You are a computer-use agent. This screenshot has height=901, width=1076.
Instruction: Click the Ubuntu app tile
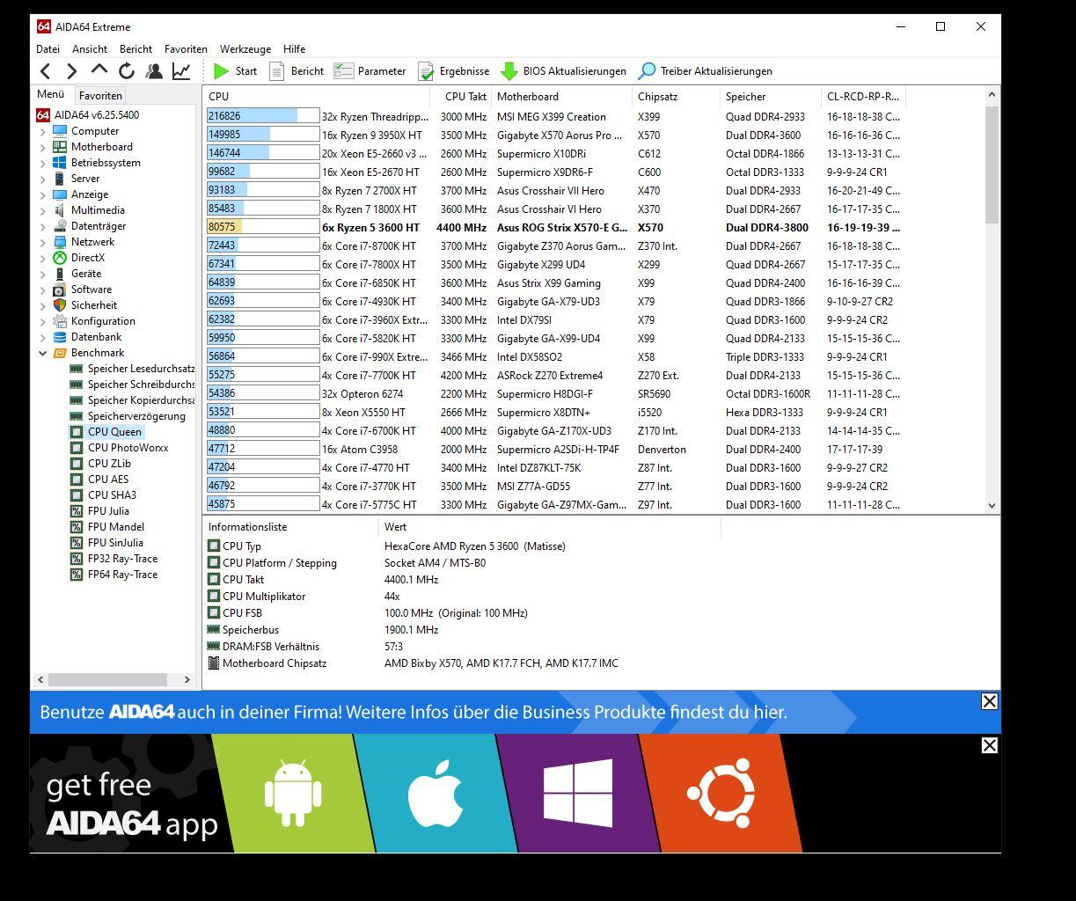click(721, 793)
